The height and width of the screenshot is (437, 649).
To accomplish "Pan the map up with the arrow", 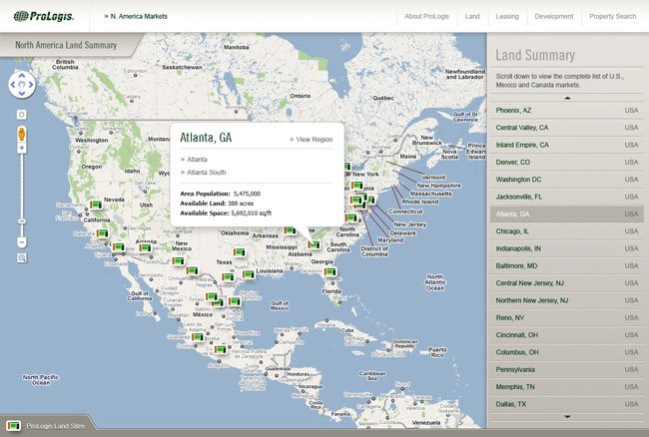I will point(22,76).
